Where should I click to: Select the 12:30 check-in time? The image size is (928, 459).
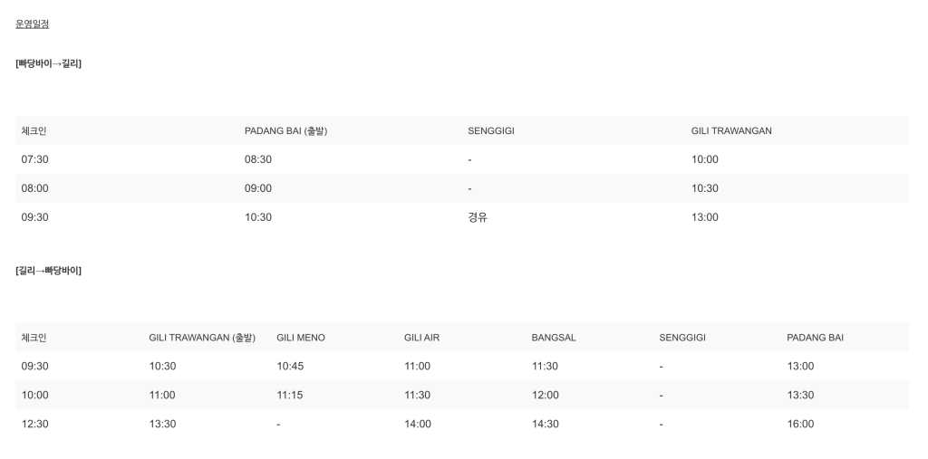(35, 425)
